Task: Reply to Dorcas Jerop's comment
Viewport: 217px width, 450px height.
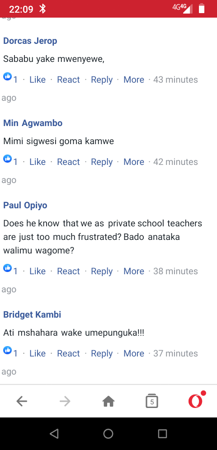Action: [102, 80]
